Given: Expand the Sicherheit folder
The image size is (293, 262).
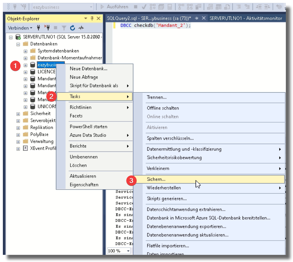Looking at the screenshot, I should (x=18, y=114).
